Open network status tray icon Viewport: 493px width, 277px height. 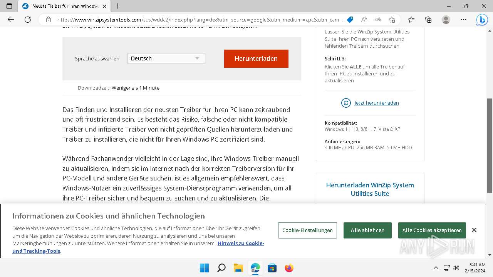pyautogui.click(x=446, y=268)
